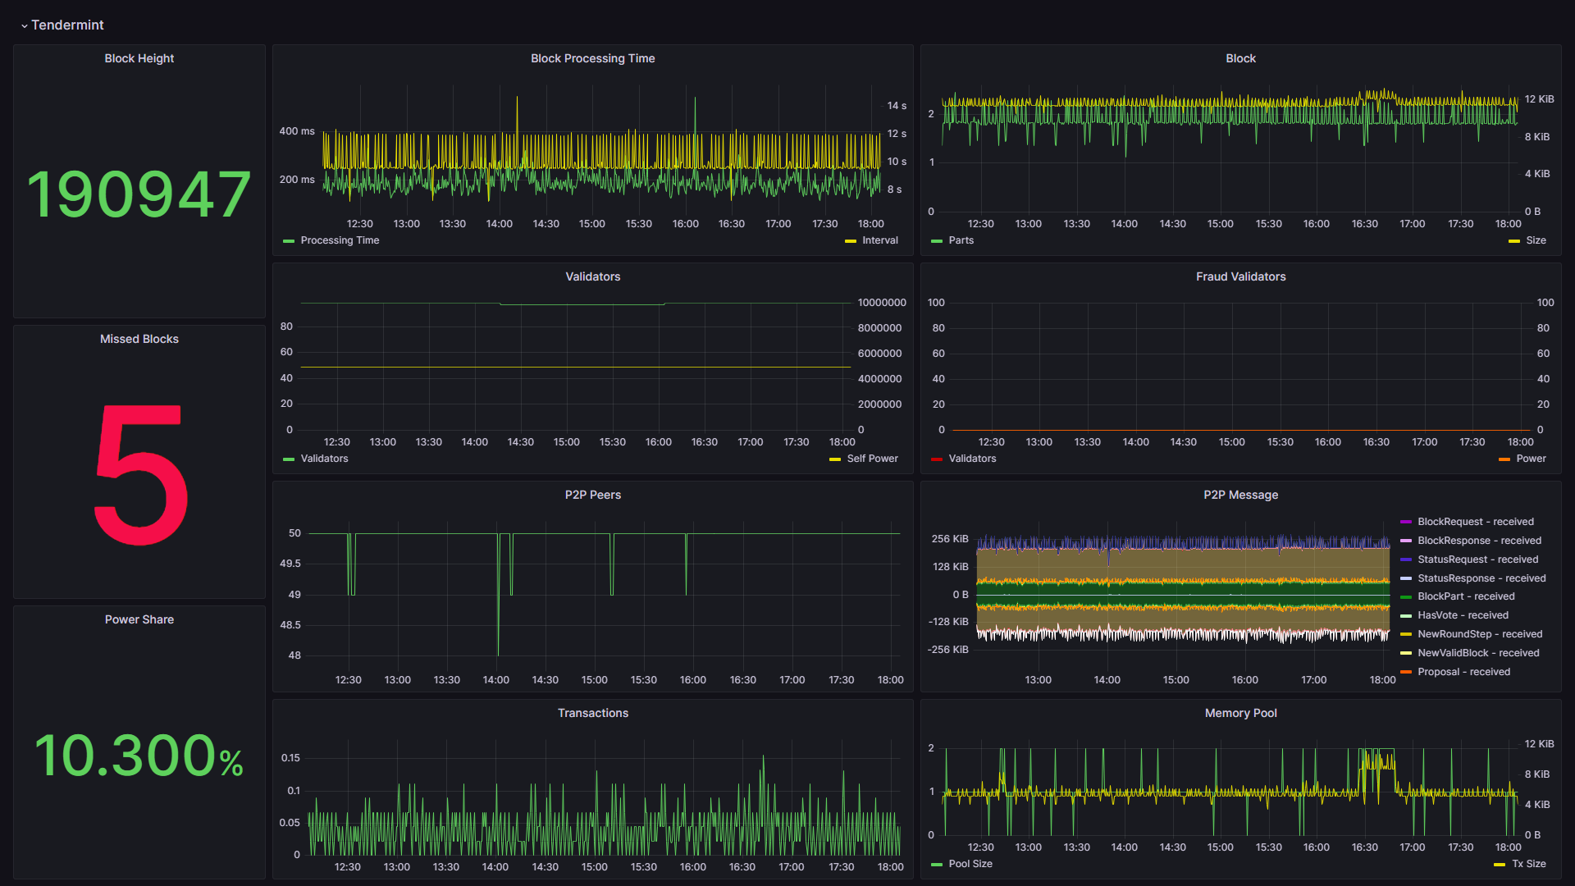
Task: Click the Missed Blocks value 5
Action: (139, 474)
